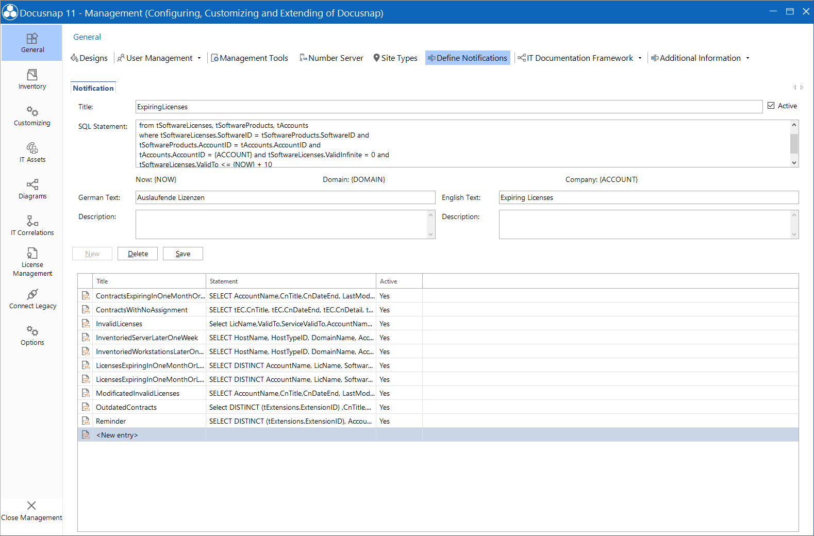Click the Domain: {DOMAIN} placeholder text
Viewport: 814px width, 536px height.
(354, 179)
